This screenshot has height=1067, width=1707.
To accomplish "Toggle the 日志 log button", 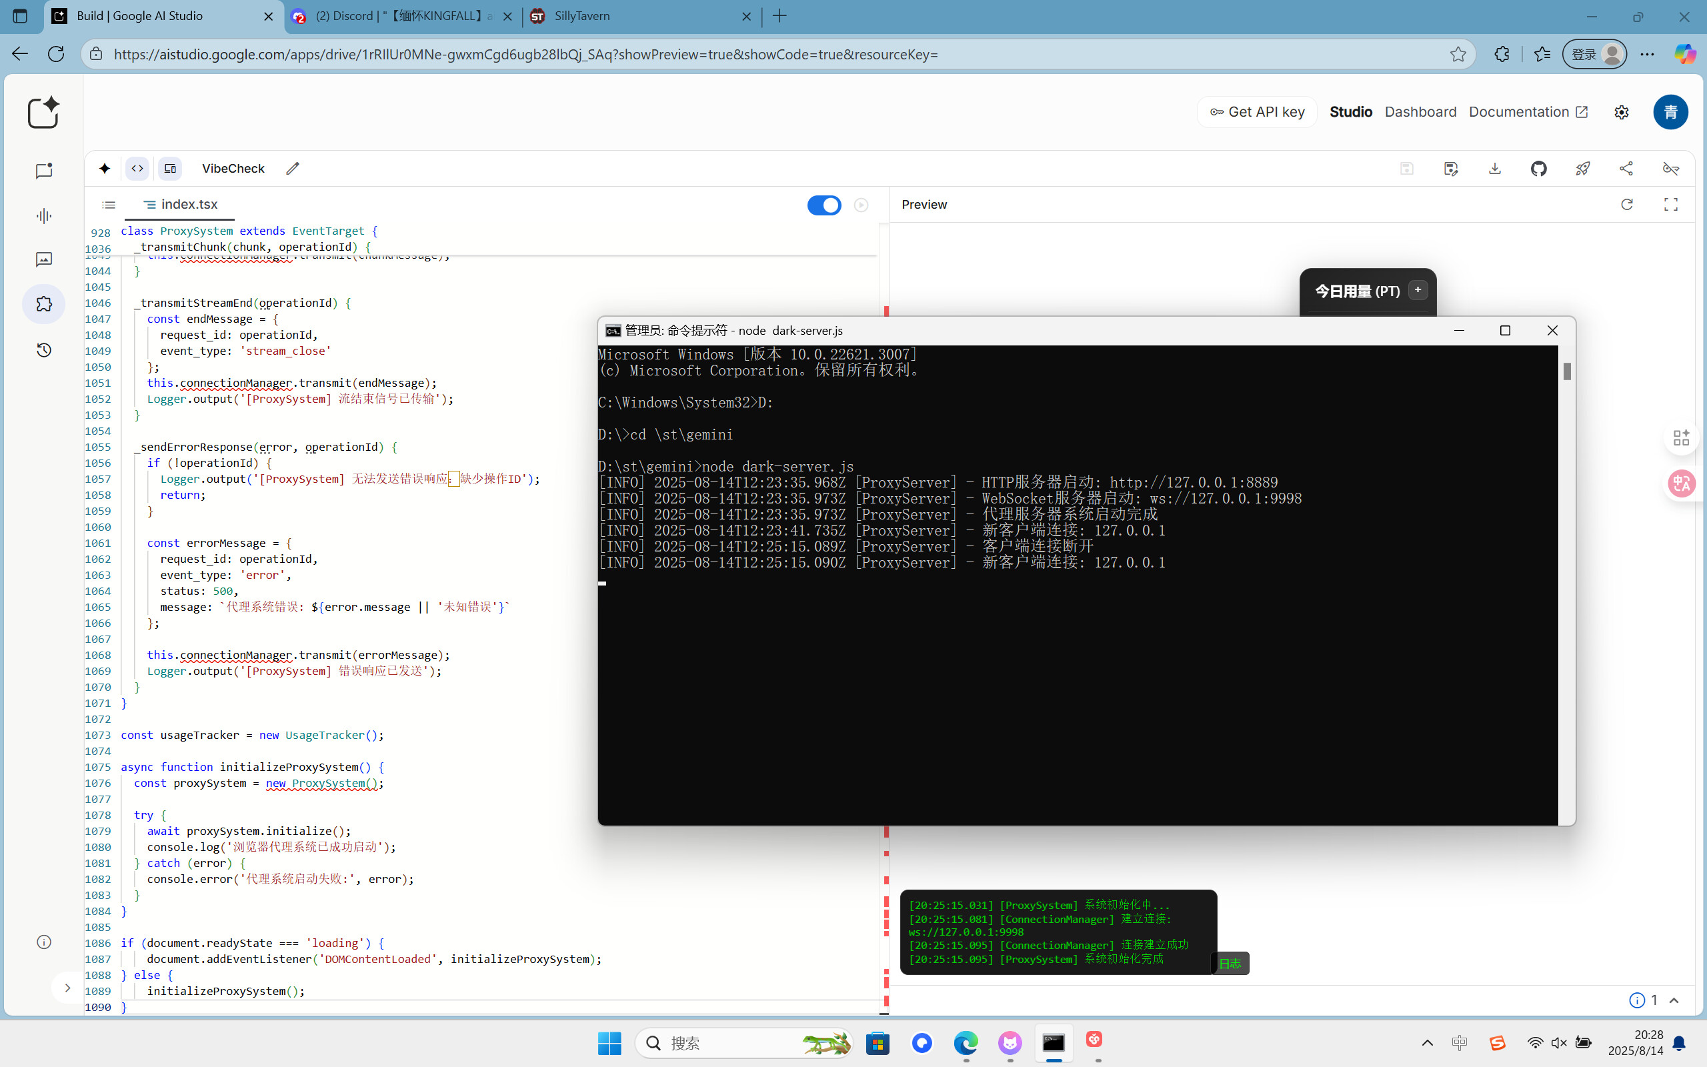I will 1230,963.
